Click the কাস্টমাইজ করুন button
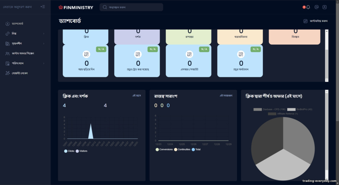The height and width of the screenshot is (185, 339). [x=315, y=21]
